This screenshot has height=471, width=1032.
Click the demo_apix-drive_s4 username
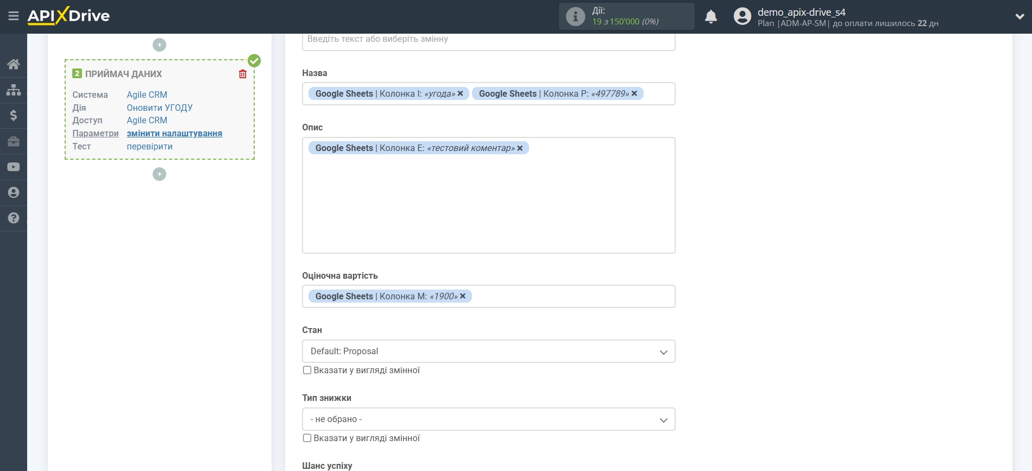(802, 12)
